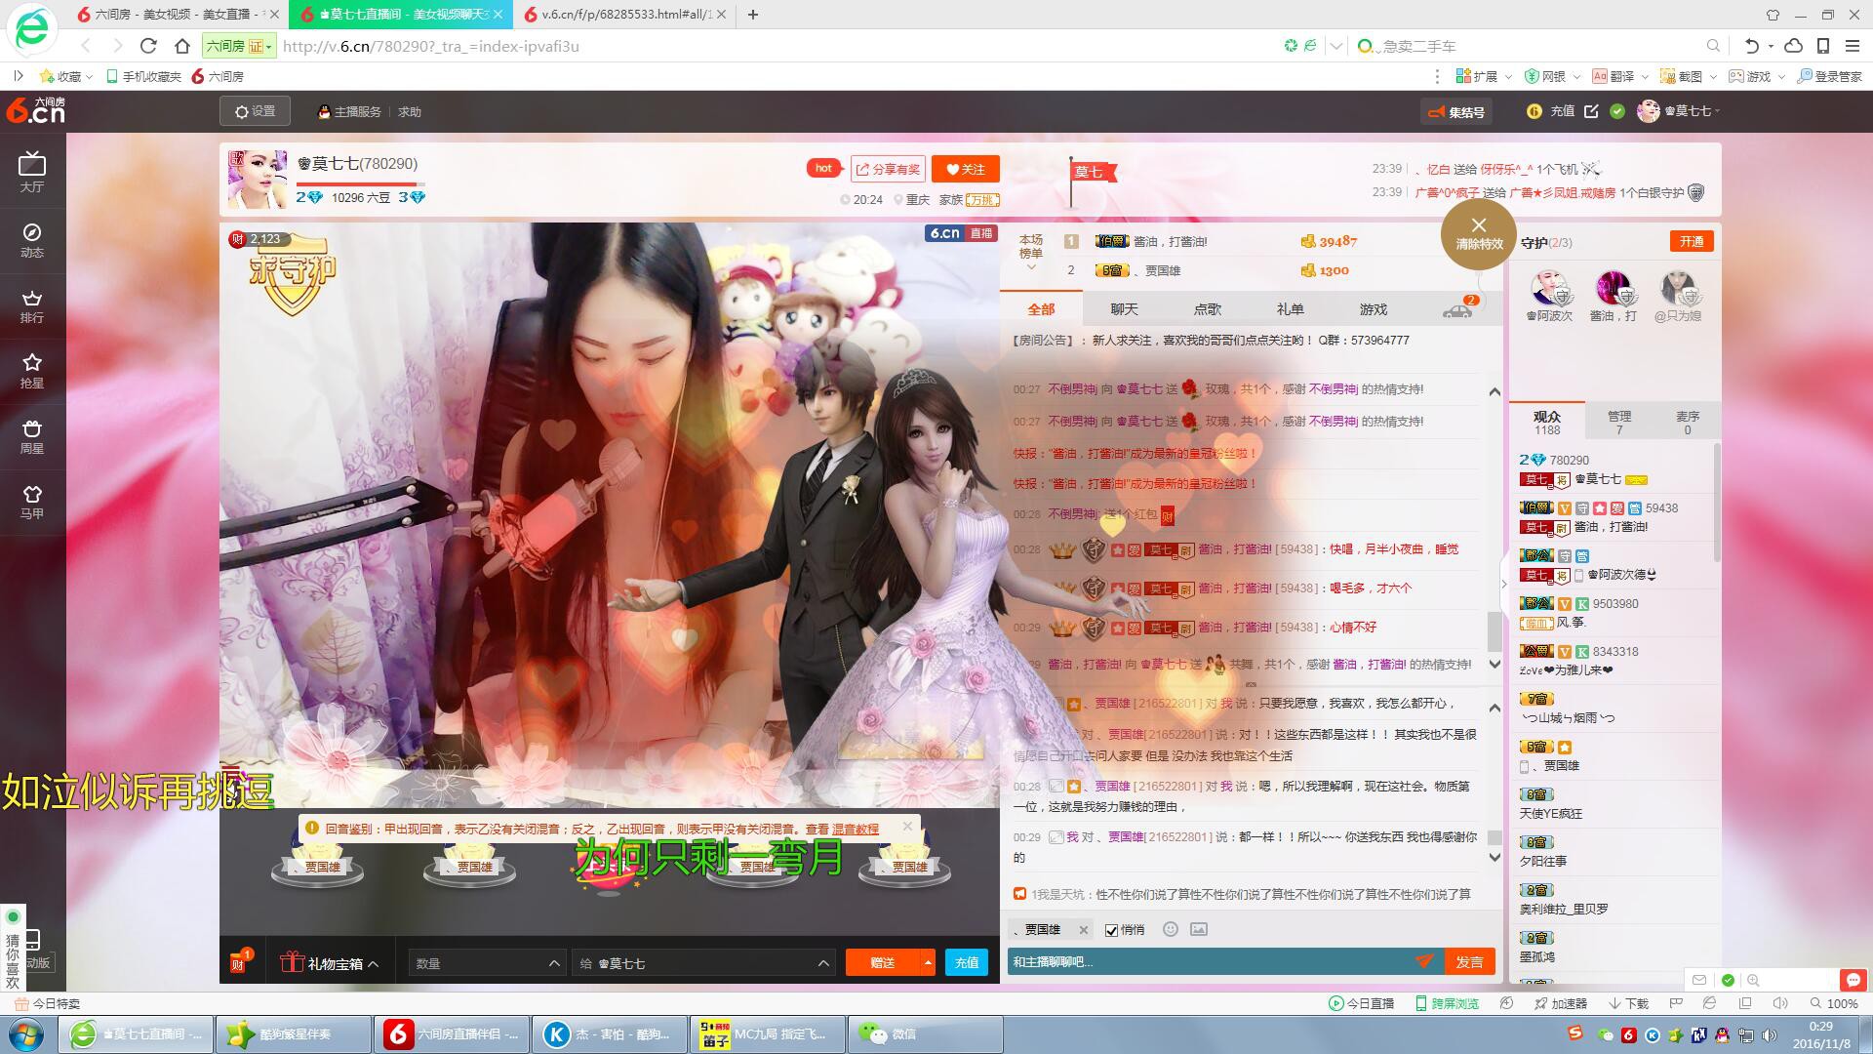Click the 开通 guardian button
Viewport: 1873px width, 1054px height.
(1692, 241)
